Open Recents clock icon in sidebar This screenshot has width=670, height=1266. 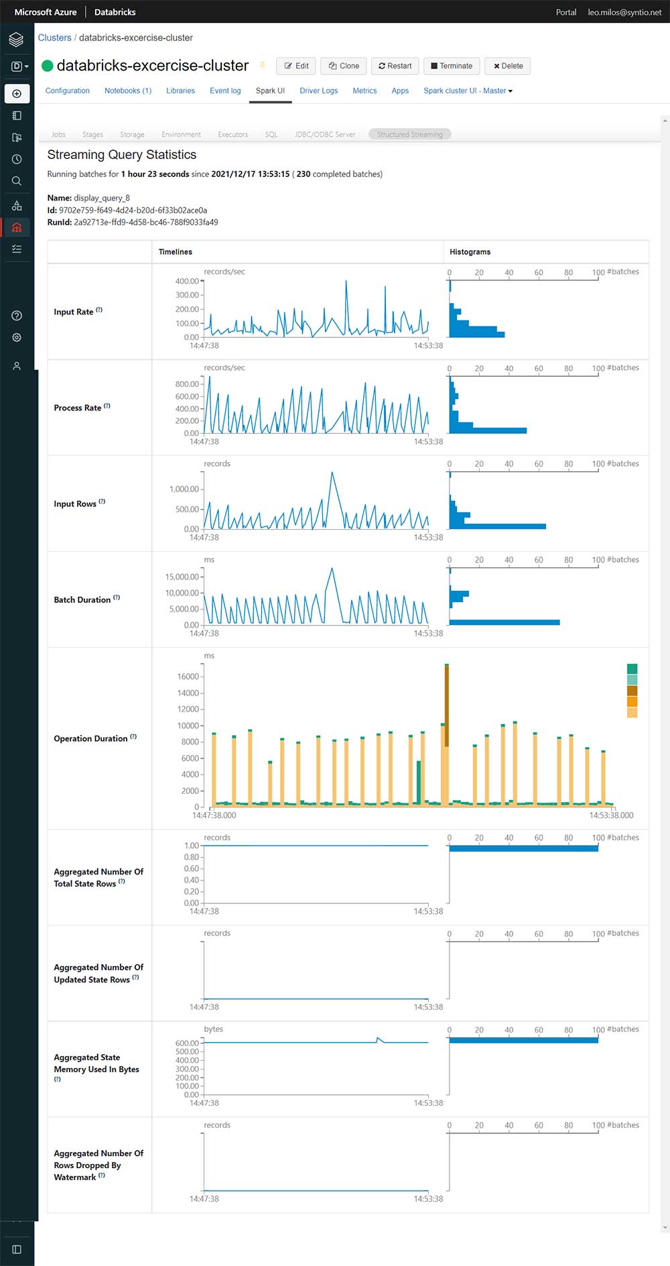point(17,159)
